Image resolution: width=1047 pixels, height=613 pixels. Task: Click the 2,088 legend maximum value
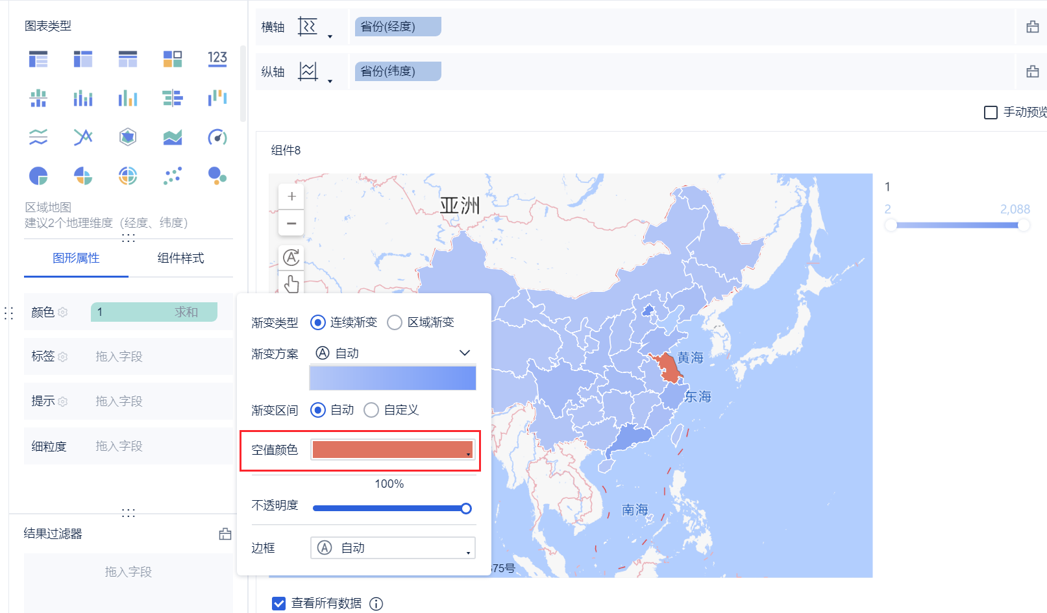[x=1015, y=210]
